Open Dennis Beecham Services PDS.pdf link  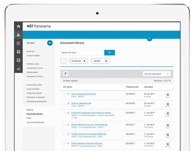click(87, 143)
